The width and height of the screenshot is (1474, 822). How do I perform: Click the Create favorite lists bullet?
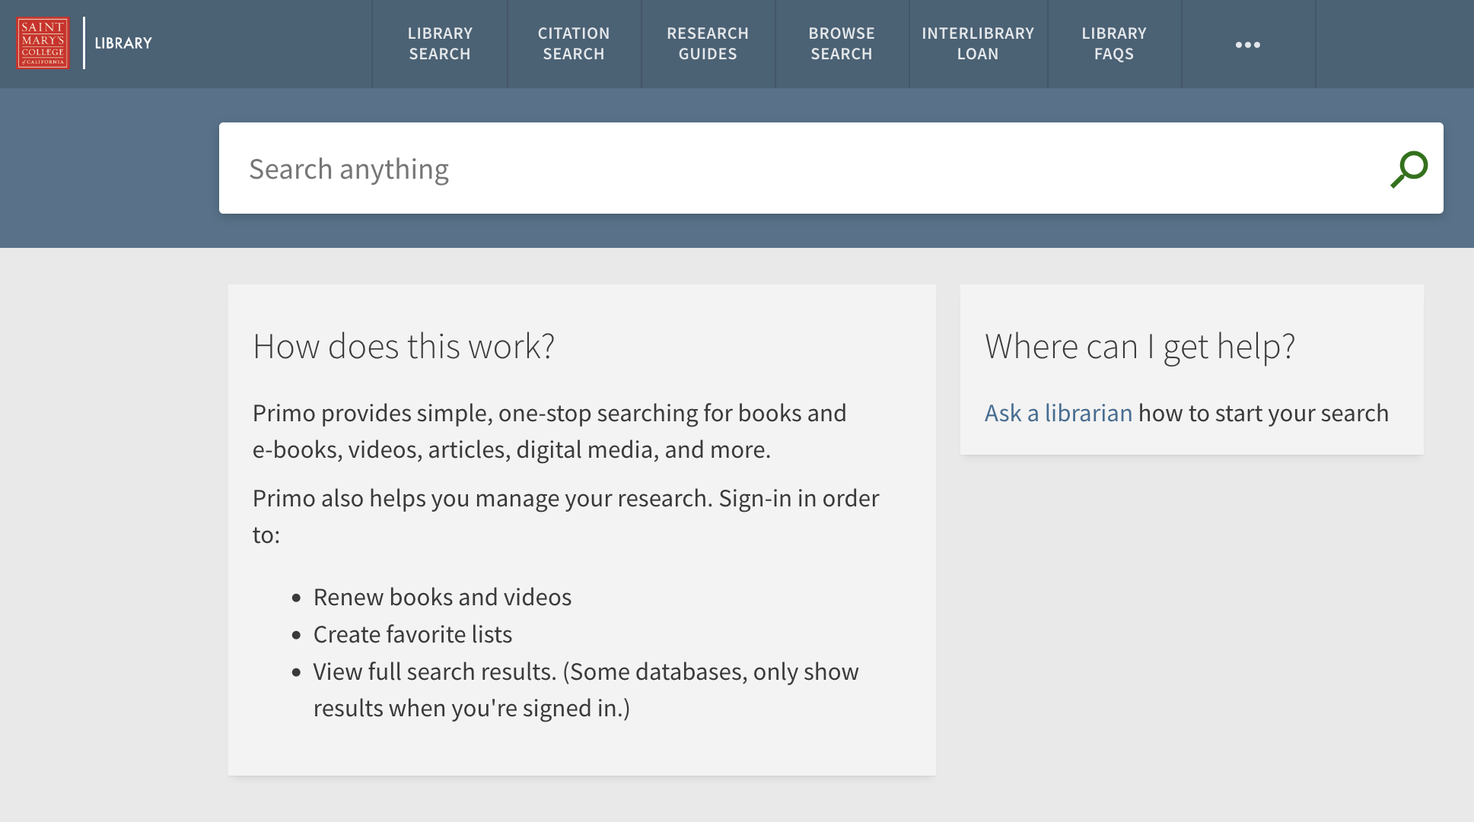(x=412, y=634)
